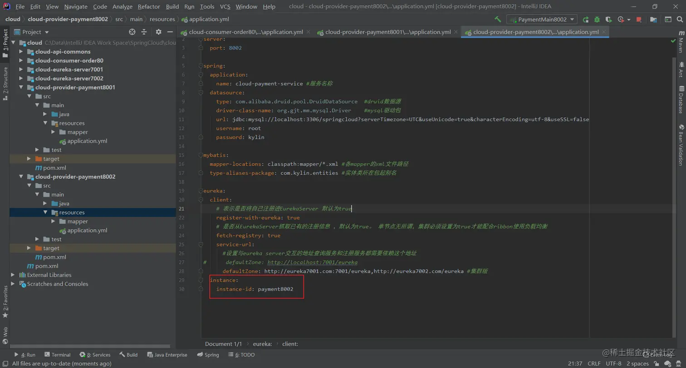Open the VCS menu
The width and height of the screenshot is (686, 368).
click(x=225, y=6)
